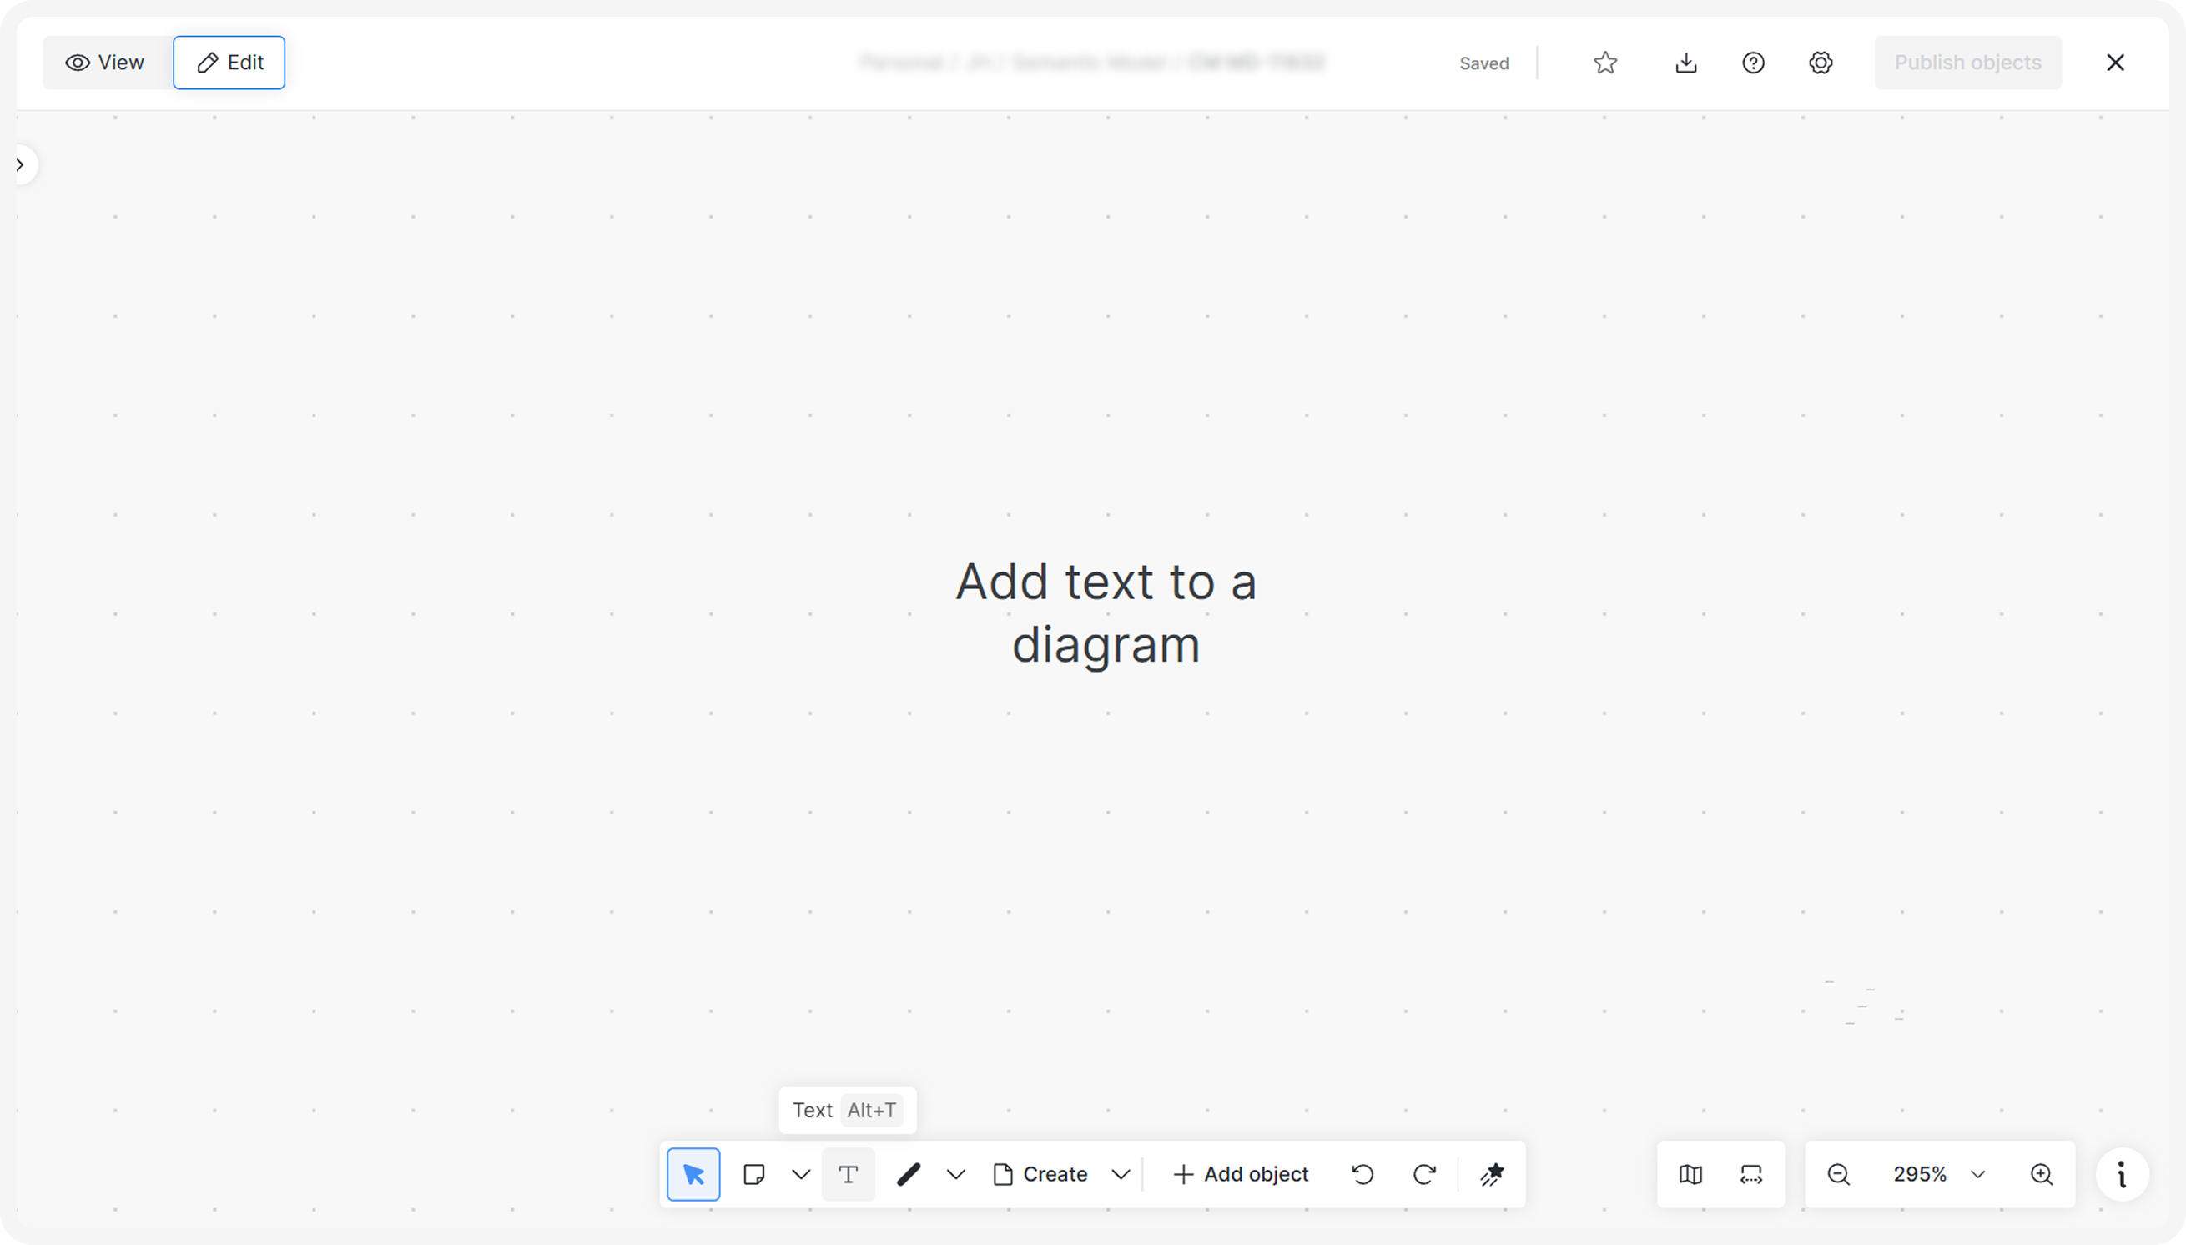The image size is (2186, 1245).
Task: Click Add object button
Action: point(1241,1174)
